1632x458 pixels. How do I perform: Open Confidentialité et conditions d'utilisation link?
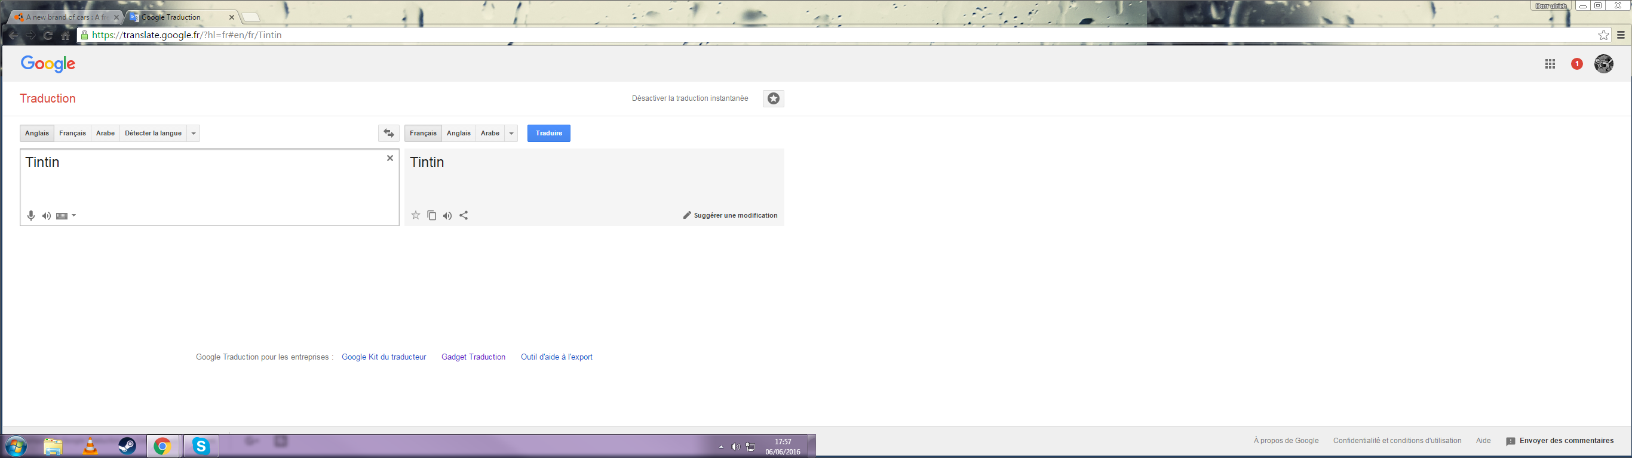(1397, 441)
